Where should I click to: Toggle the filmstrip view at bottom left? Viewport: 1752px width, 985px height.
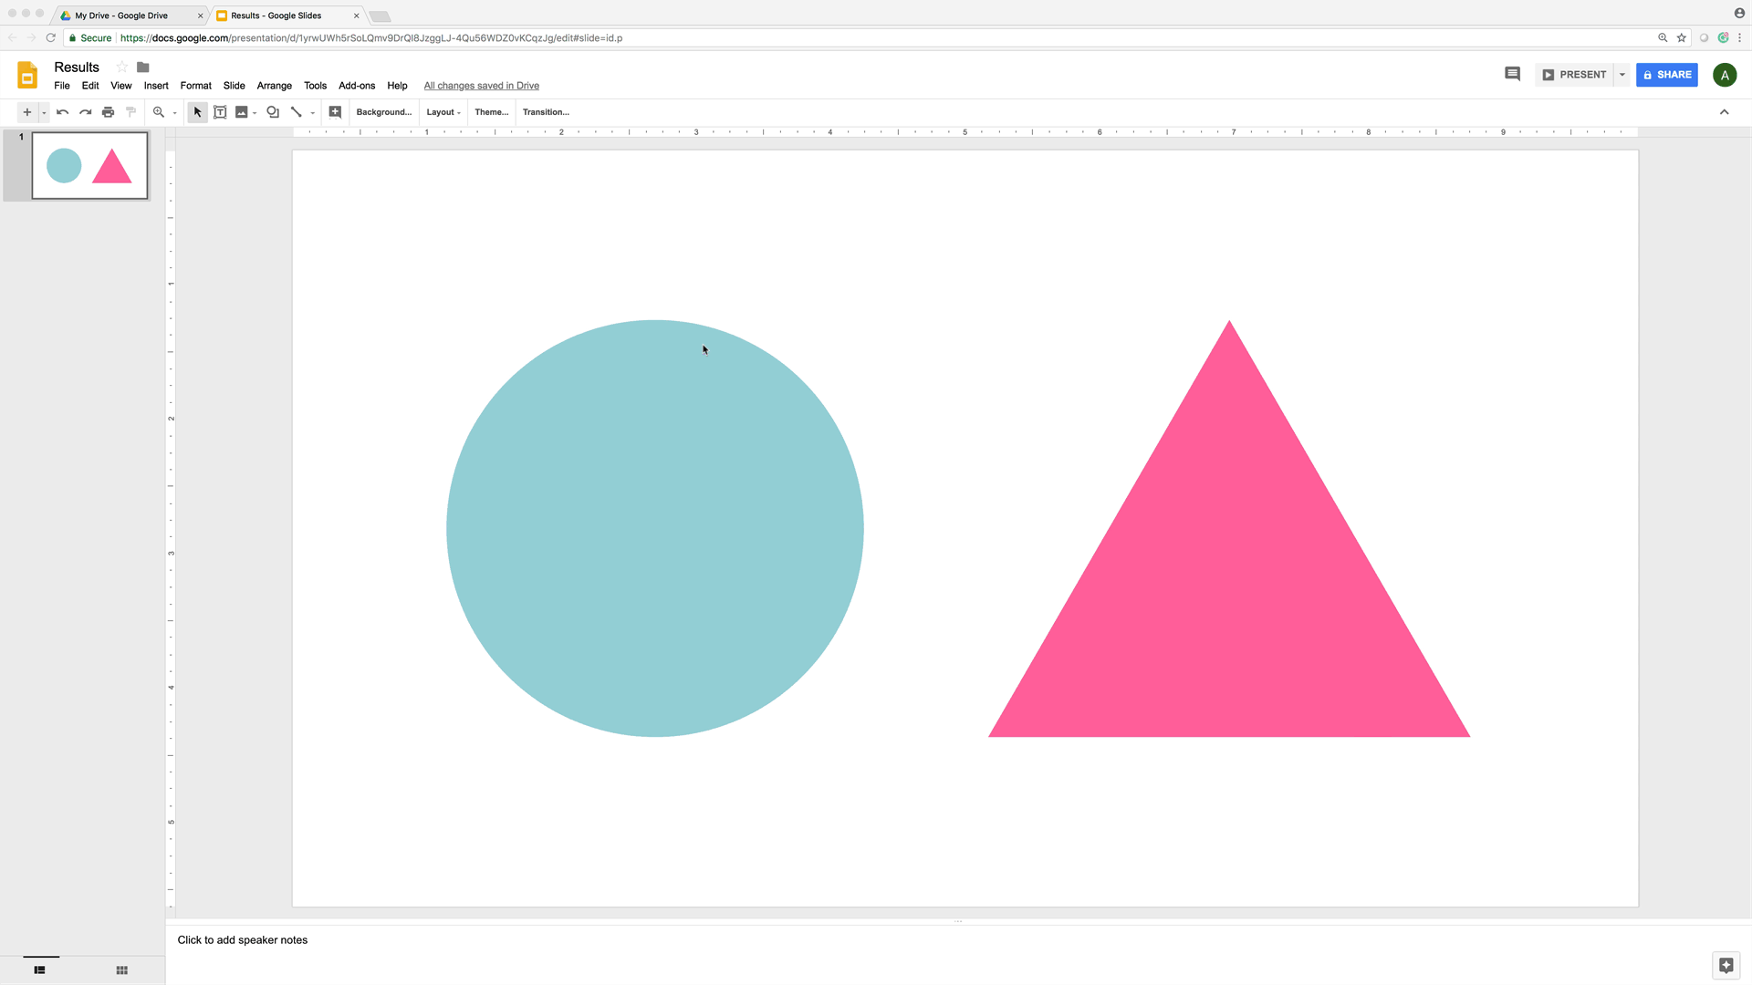point(40,969)
